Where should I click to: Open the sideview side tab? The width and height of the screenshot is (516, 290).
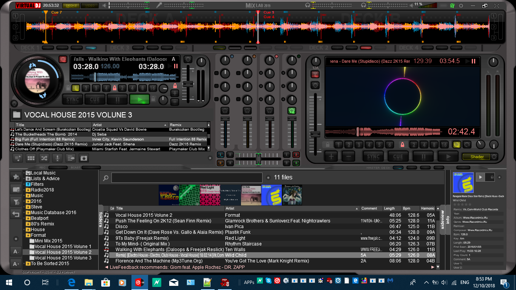(443, 219)
